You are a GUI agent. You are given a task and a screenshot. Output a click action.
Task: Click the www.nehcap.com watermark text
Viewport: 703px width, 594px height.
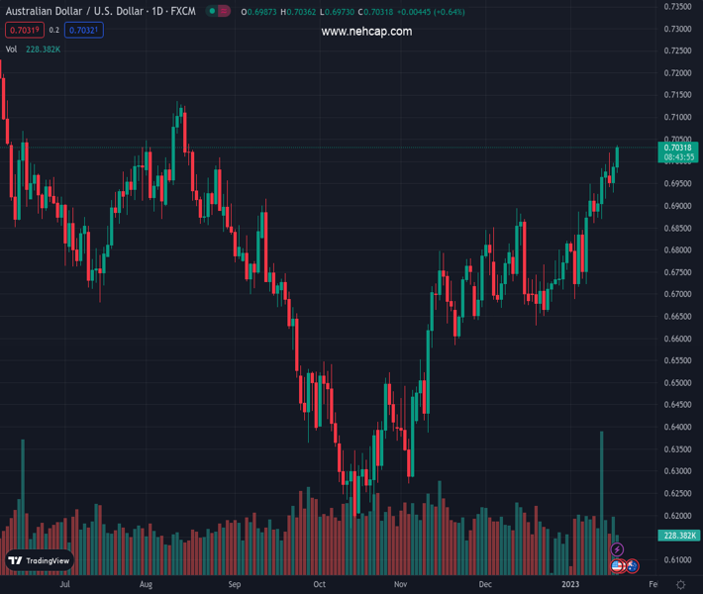point(366,32)
